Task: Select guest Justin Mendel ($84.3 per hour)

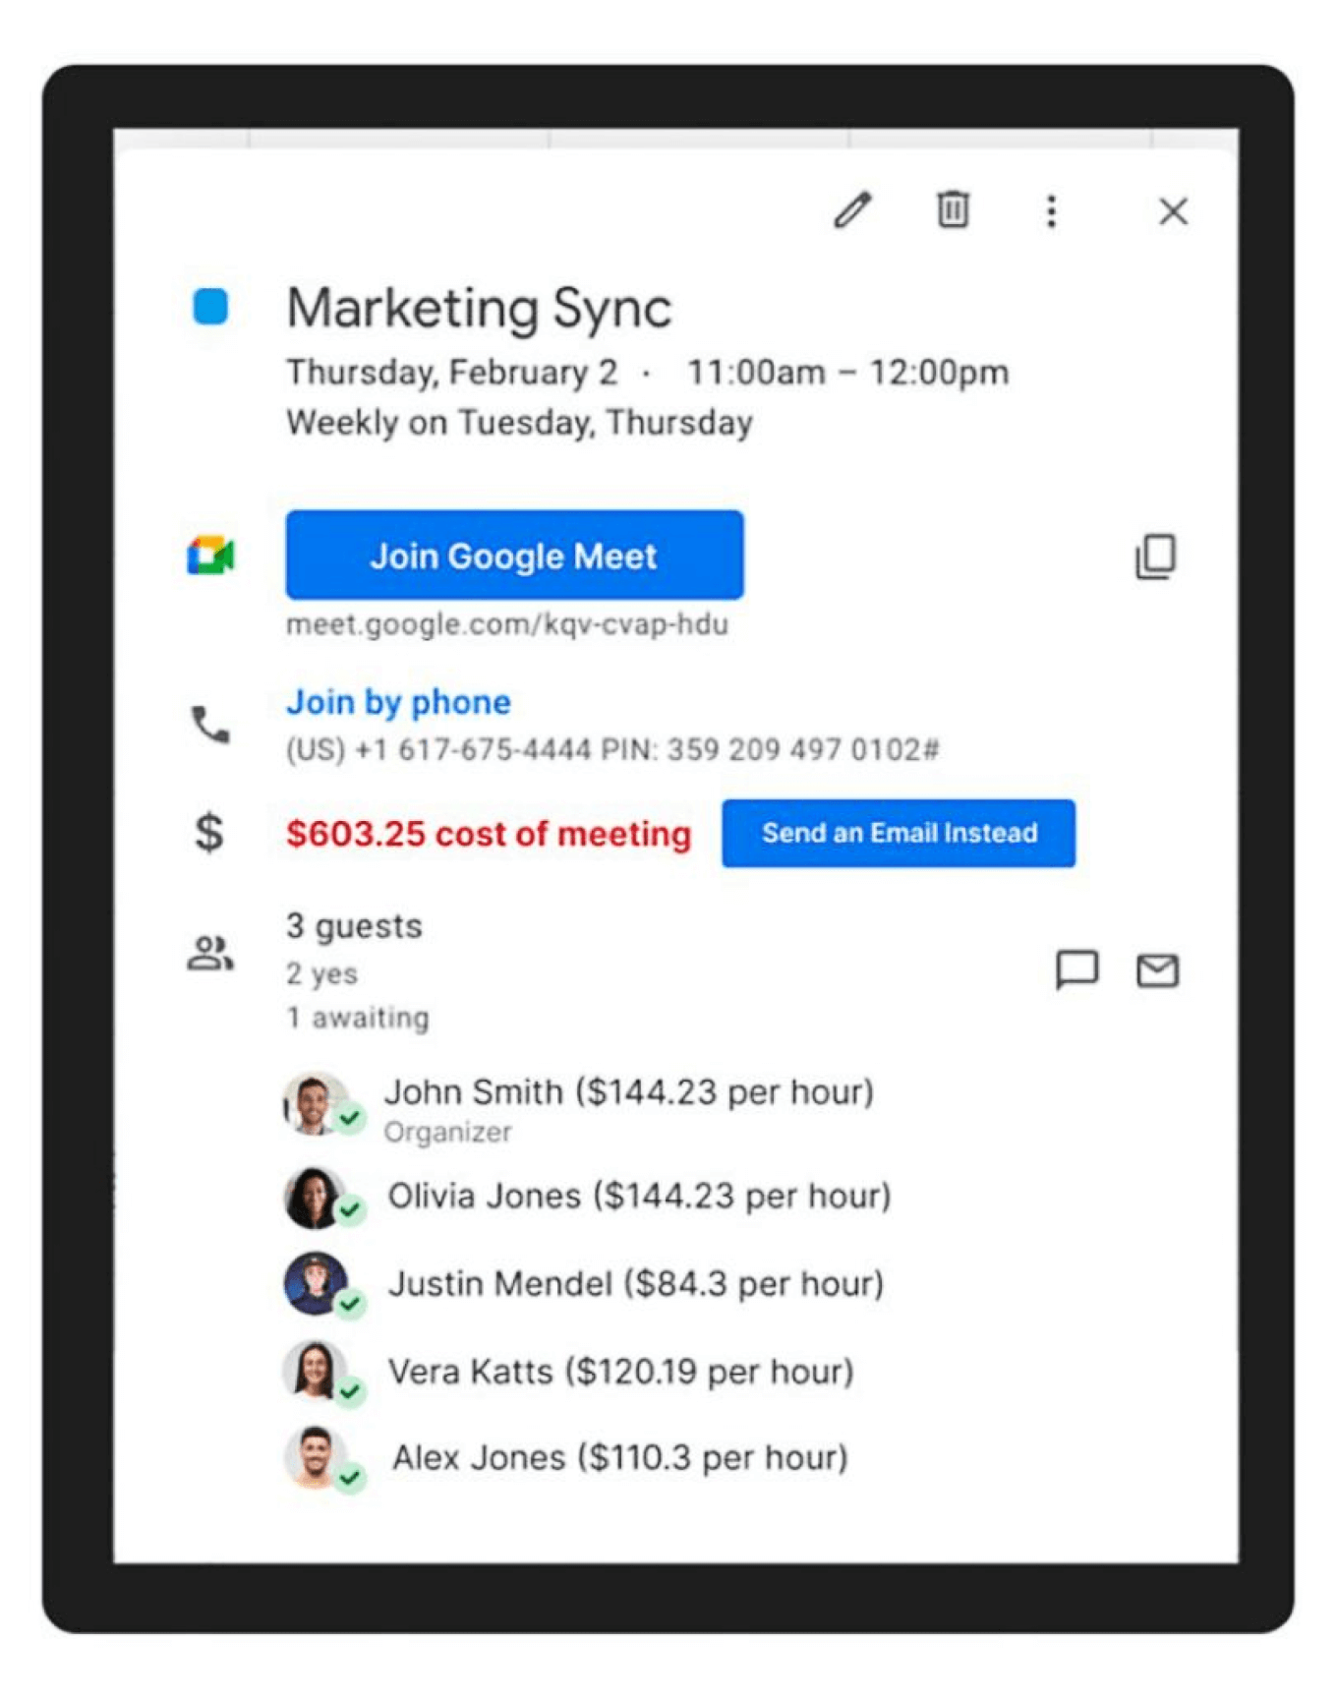Action: tap(635, 1283)
